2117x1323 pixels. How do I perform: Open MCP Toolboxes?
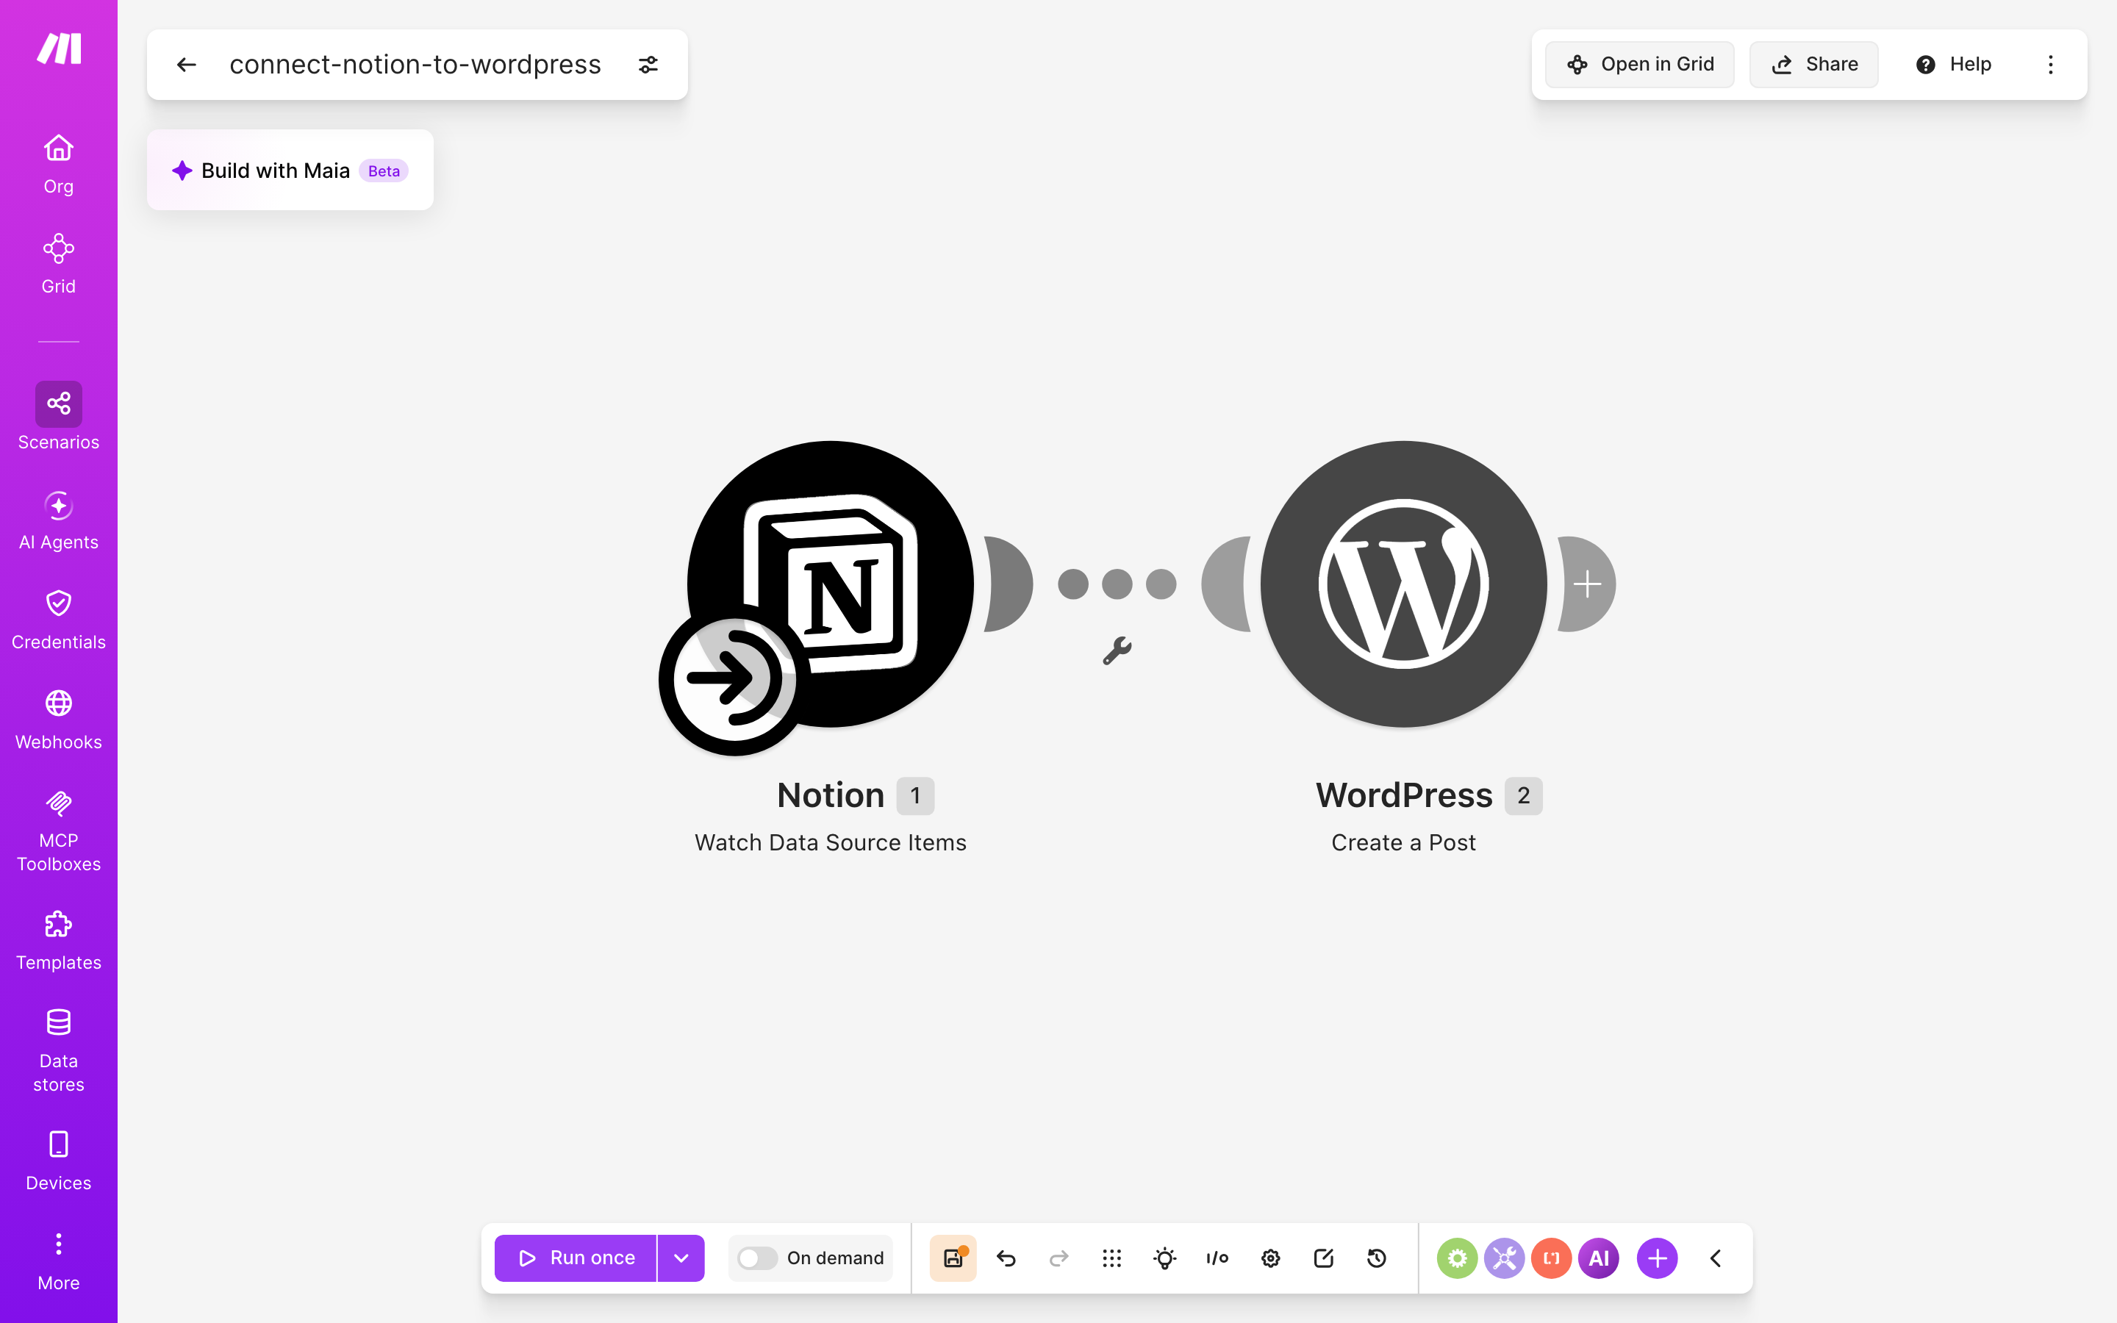(59, 831)
